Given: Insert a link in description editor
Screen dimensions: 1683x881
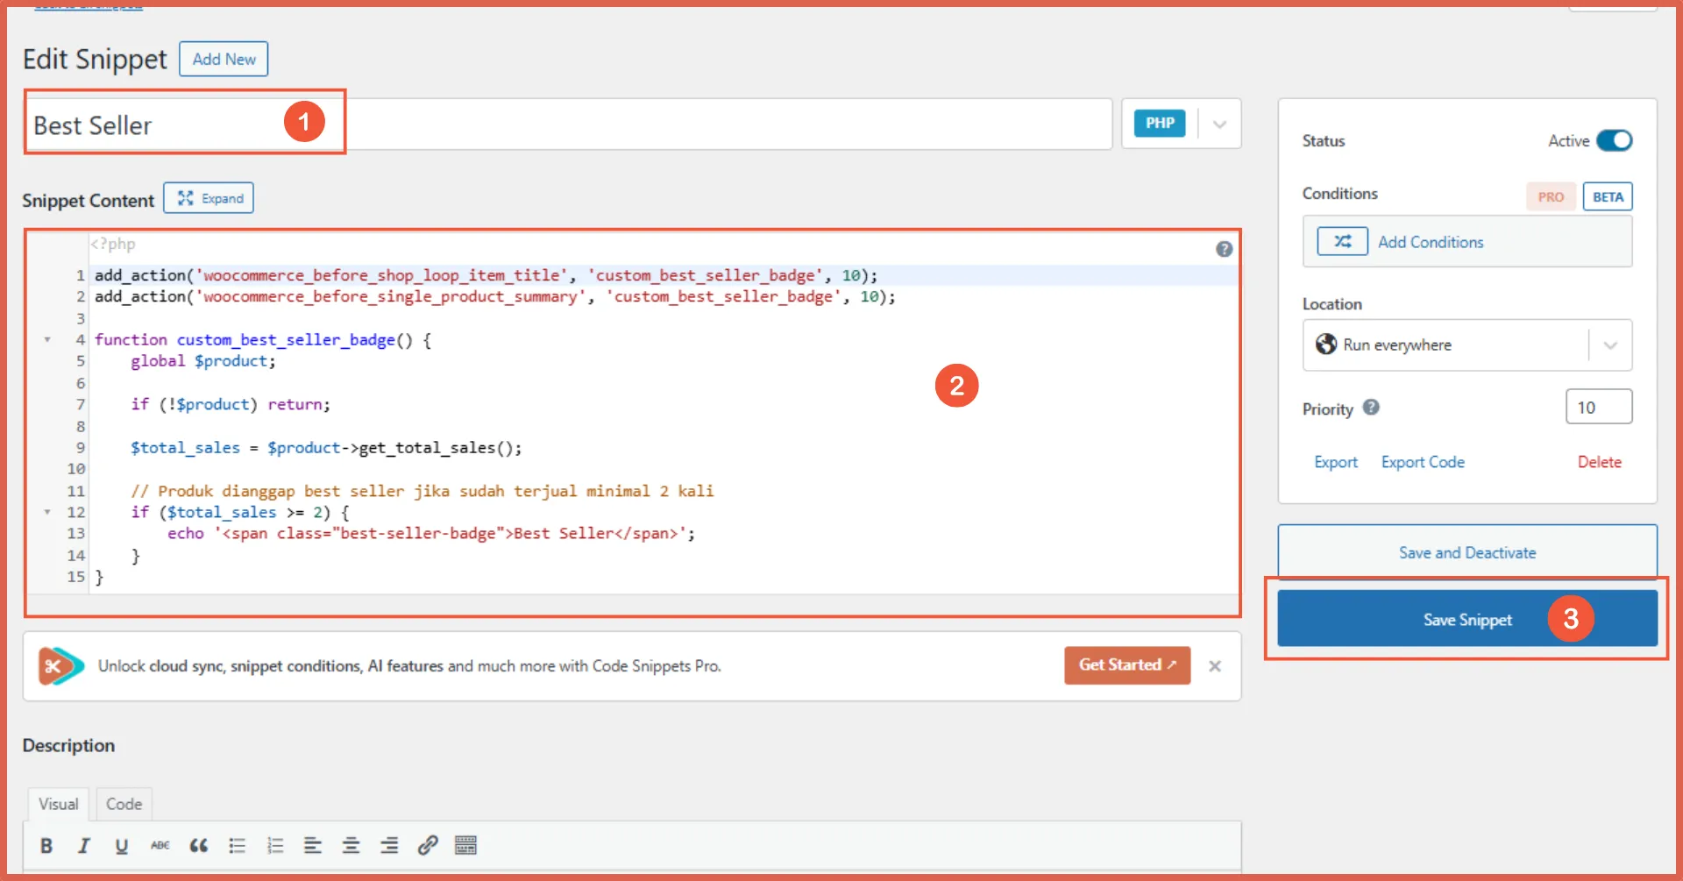Looking at the screenshot, I should [x=427, y=845].
